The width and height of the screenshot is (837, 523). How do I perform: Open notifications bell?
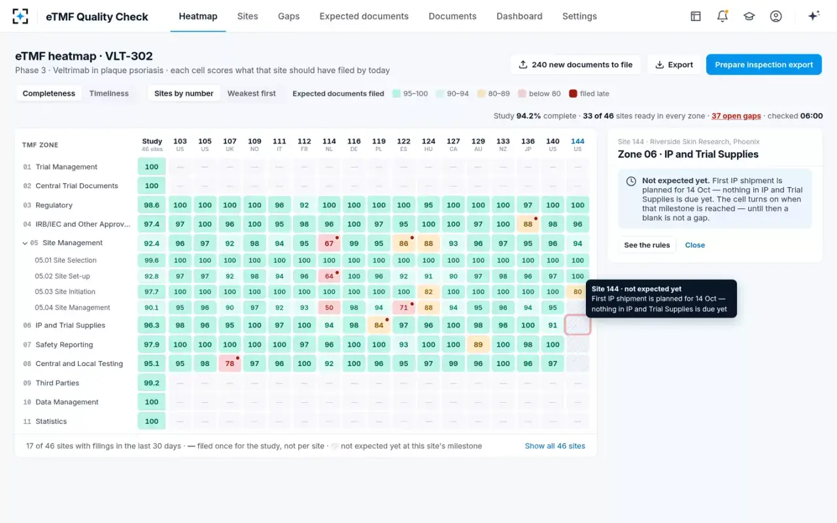(x=723, y=16)
